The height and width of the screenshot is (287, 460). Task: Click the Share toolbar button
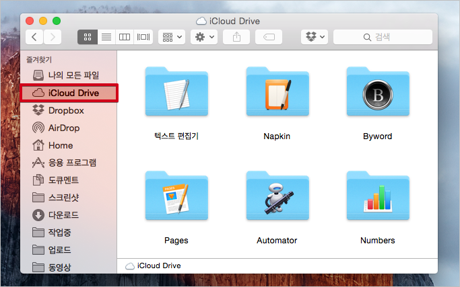pos(236,37)
